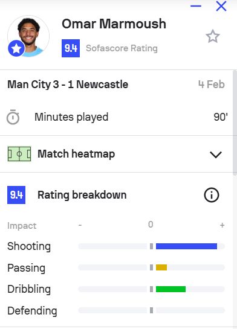Click the yellow Passing impact bar
This screenshot has height=329, width=237.
161,267
